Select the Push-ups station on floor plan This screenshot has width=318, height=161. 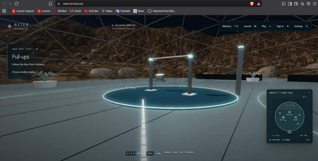(x=290, y=112)
